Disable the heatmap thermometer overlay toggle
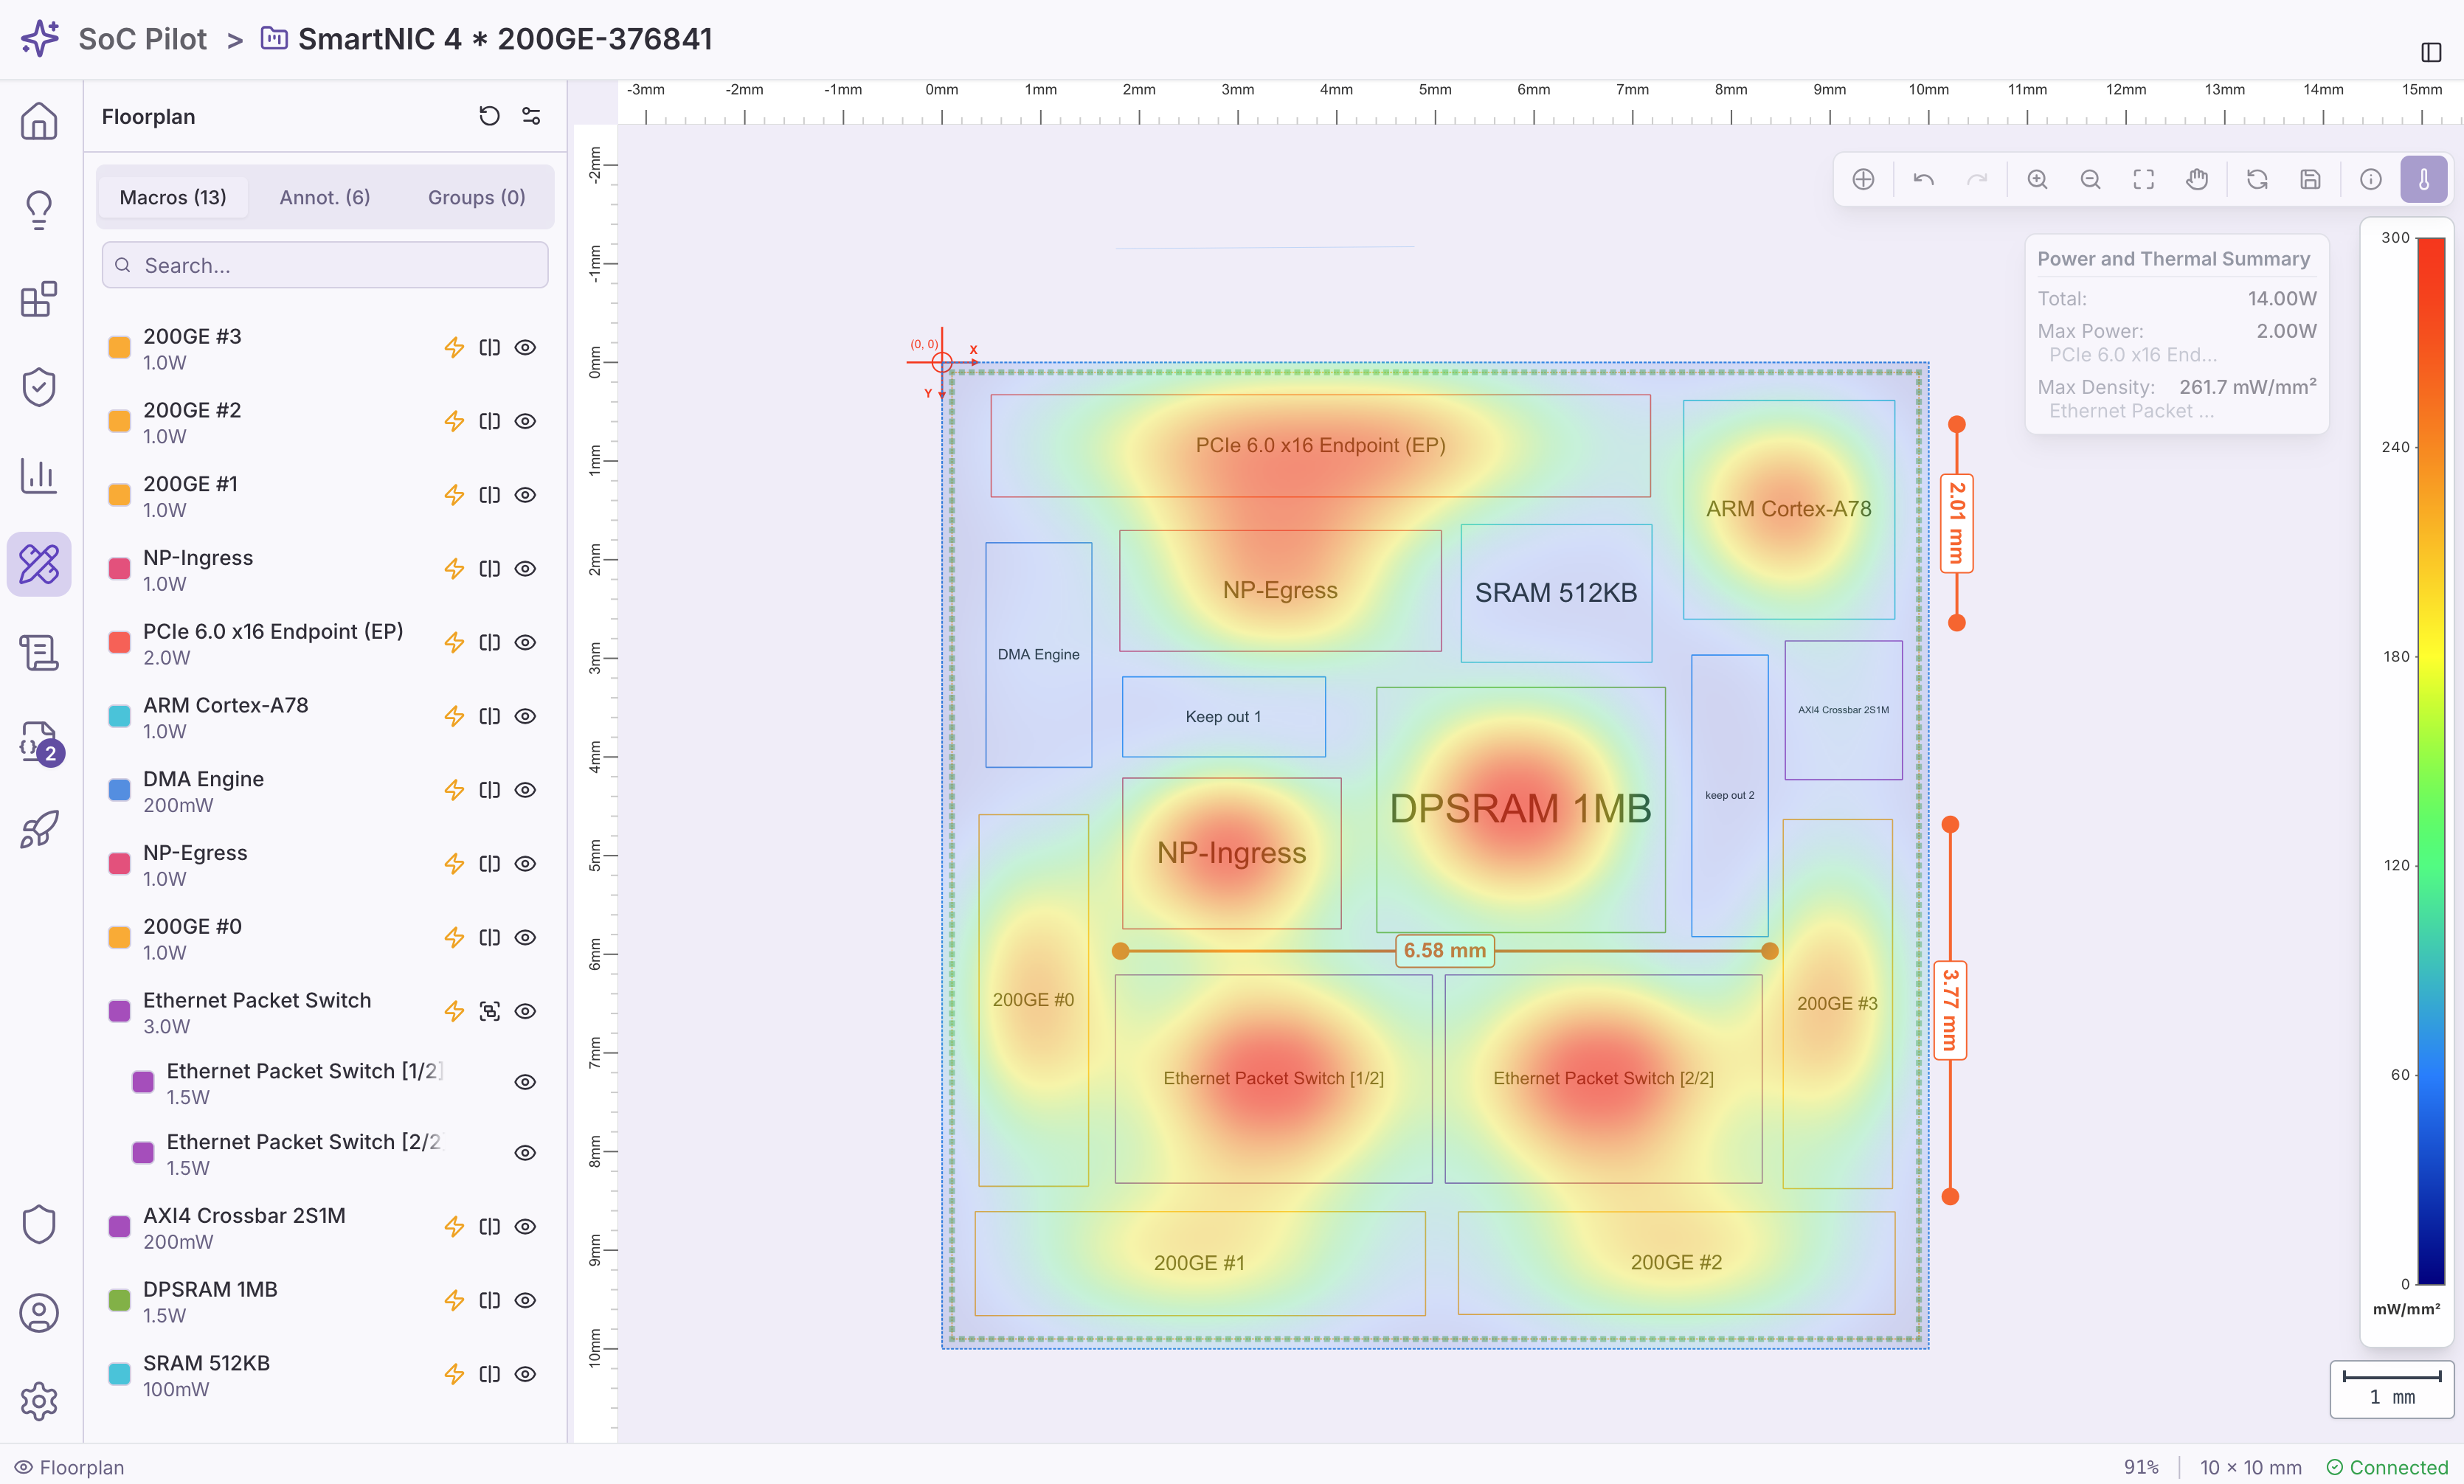 (x=2424, y=179)
